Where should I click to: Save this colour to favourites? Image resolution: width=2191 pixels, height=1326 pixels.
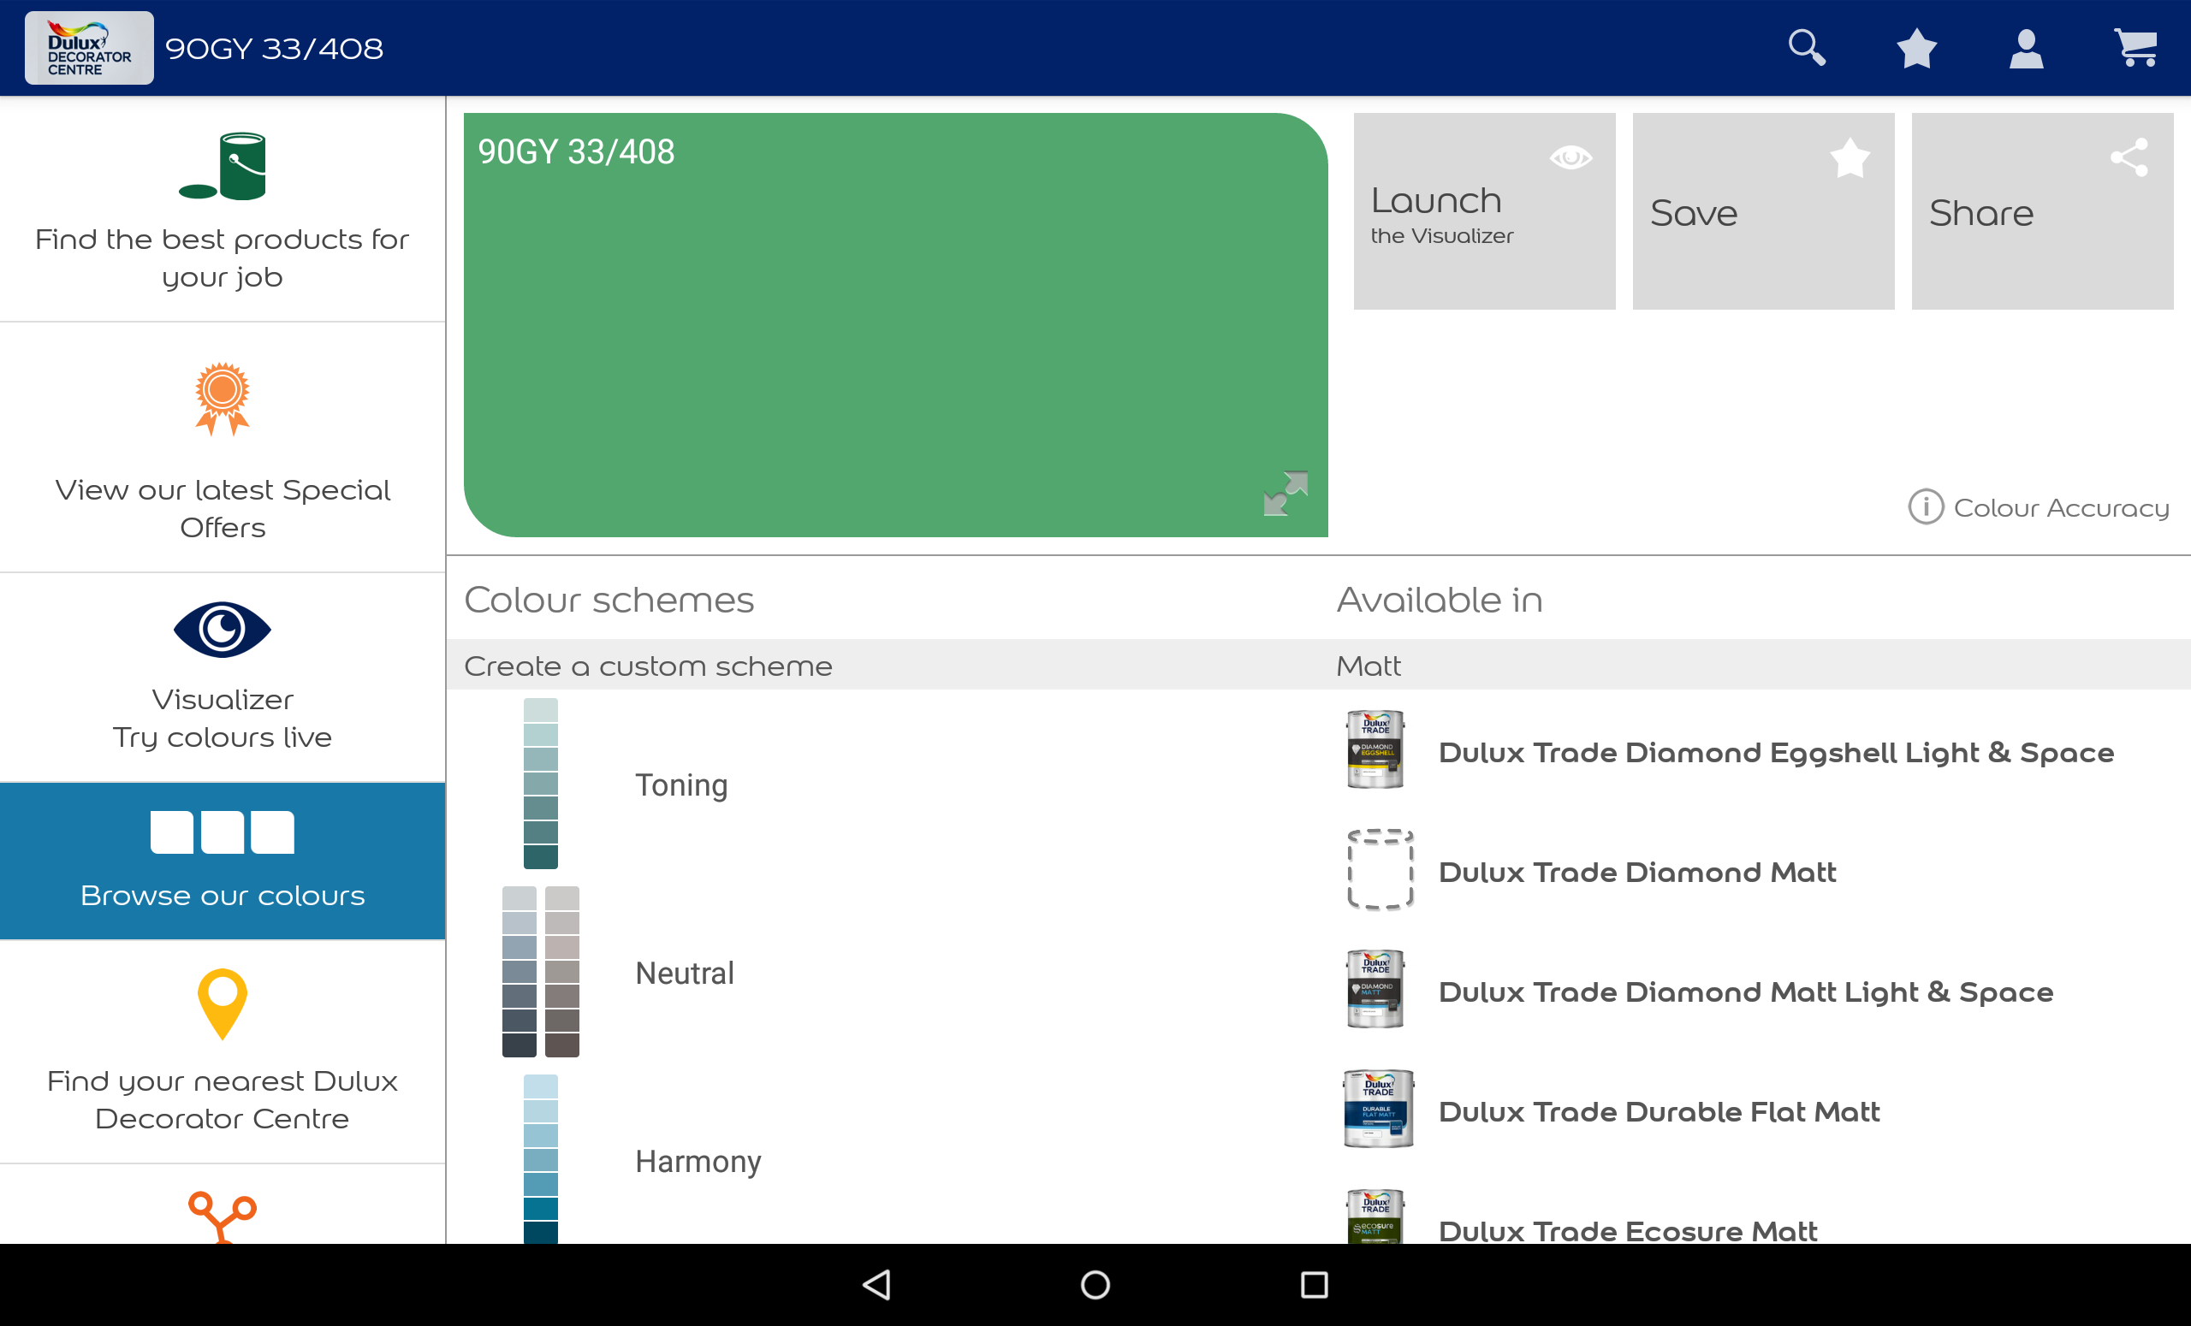(1763, 211)
